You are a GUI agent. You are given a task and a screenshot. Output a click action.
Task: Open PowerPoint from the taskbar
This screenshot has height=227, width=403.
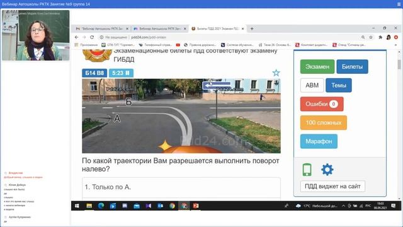click(x=196, y=206)
